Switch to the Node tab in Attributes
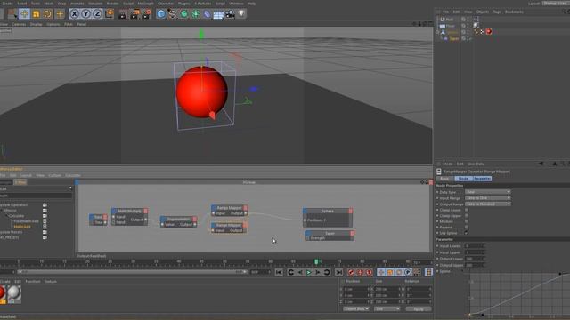The width and height of the screenshot is (570, 320). pos(463,179)
